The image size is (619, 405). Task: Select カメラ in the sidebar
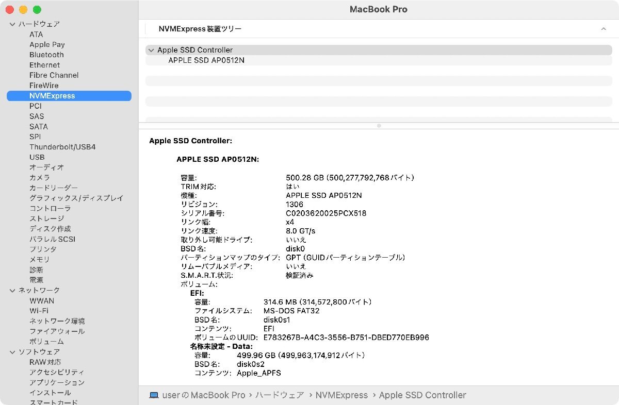[40, 178]
